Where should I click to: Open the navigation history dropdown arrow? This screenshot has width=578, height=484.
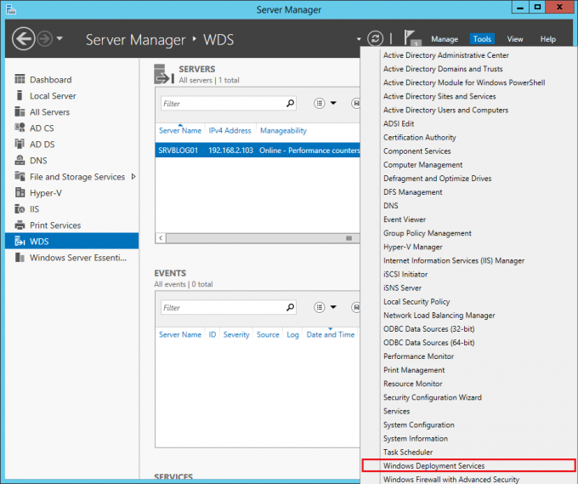coord(59,39)
